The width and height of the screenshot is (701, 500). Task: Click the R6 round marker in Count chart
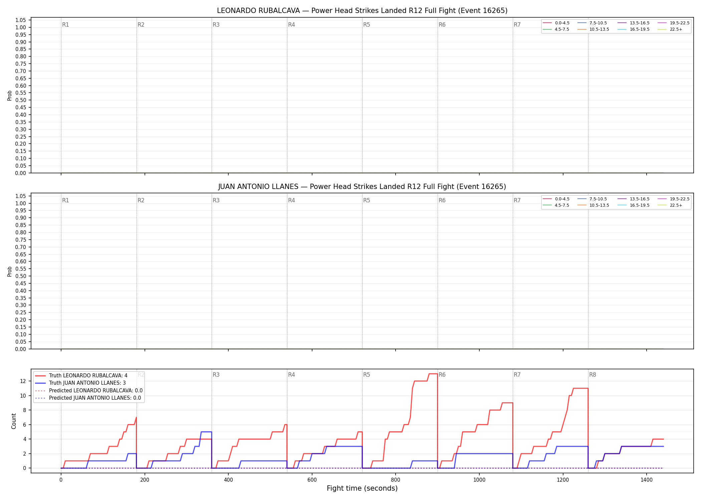442,375
